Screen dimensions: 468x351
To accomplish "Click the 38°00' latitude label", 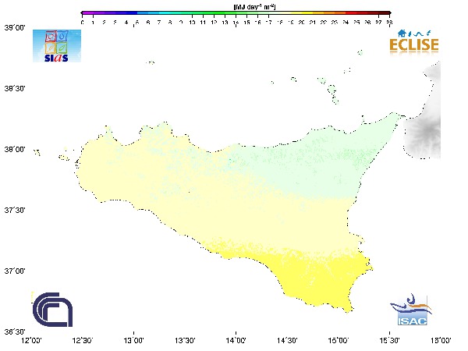I will 14,150.
